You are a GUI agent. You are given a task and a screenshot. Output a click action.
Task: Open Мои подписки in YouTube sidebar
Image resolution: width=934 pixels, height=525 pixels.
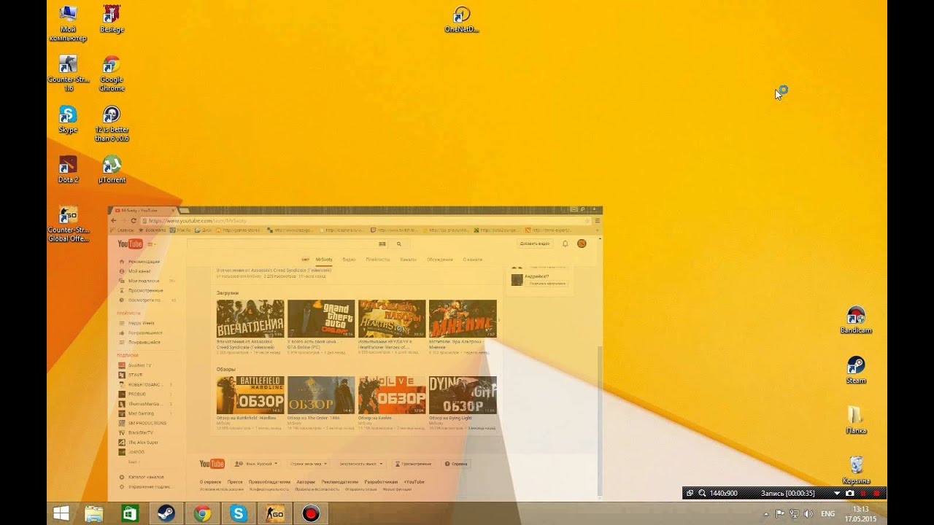click(144, 281)
